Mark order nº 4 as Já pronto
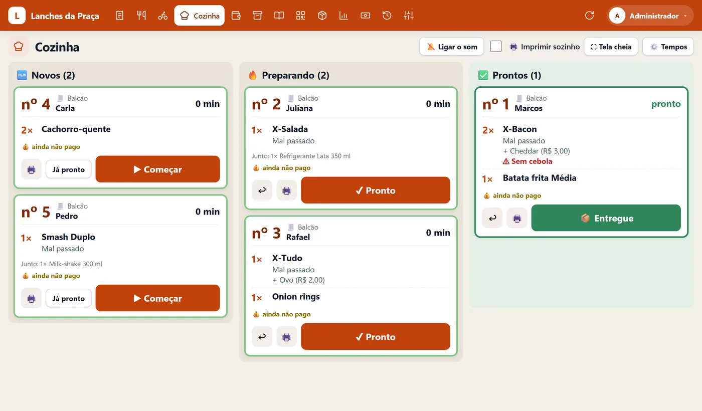The width and height of the screenshot is (702, 411). point(69,169)
